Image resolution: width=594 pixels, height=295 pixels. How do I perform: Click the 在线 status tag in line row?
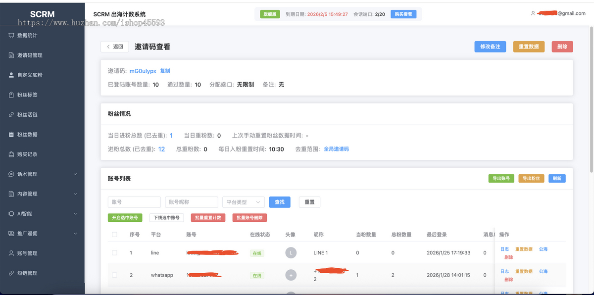[257, 253]
